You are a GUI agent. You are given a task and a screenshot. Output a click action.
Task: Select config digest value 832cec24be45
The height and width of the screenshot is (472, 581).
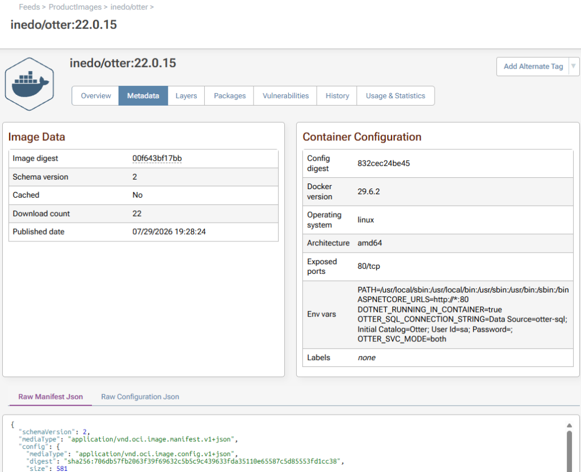point(384,163)
